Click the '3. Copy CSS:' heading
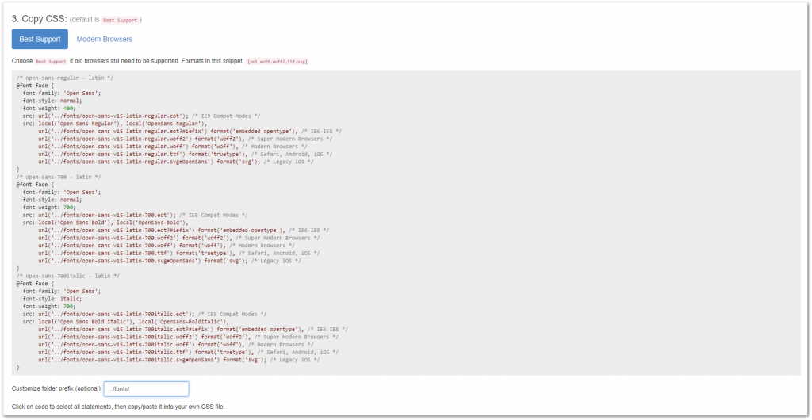Viewport: 812px width, 420px height. pos(40,19)
